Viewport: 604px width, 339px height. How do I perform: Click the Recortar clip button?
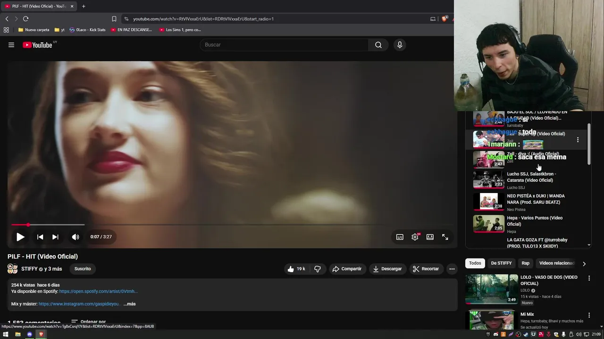tap(426, 269)
